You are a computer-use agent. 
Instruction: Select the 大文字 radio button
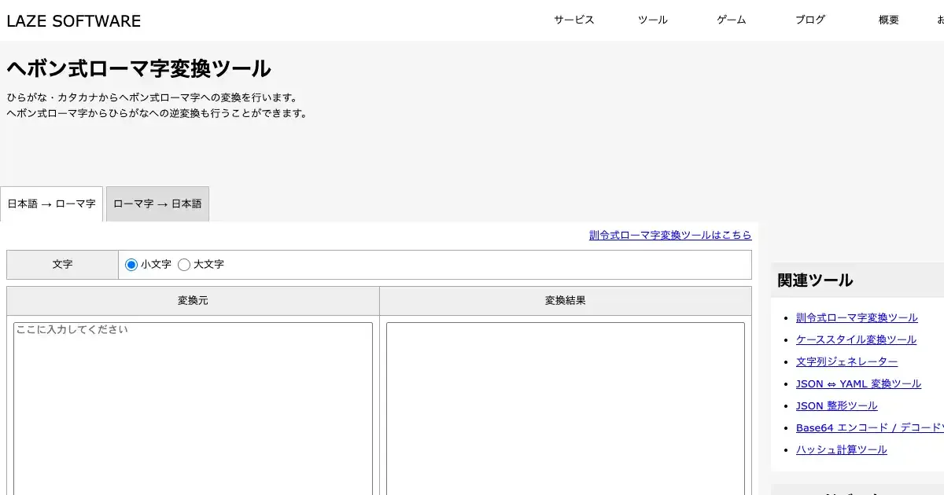(184, 265)
